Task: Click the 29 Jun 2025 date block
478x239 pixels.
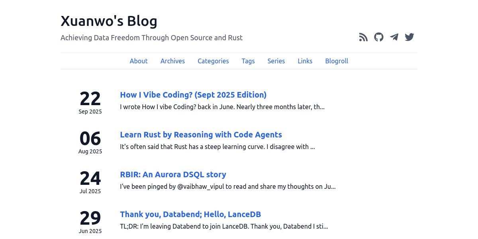Action: pyautogui.click(x=90, y=222)
